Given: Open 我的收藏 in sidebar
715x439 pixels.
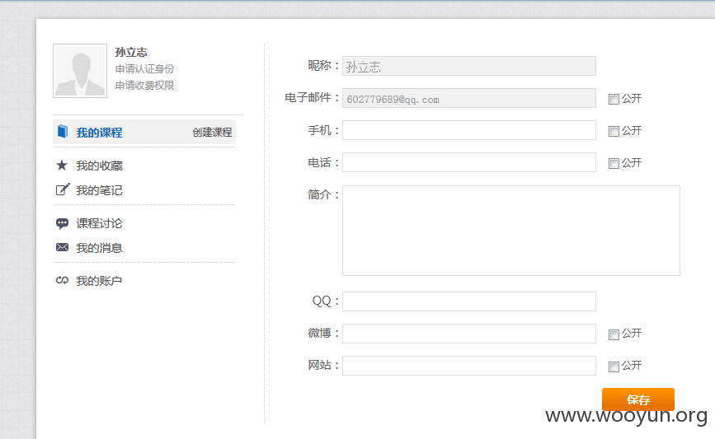Looking at the screenshot, I should tap(99, 166).
